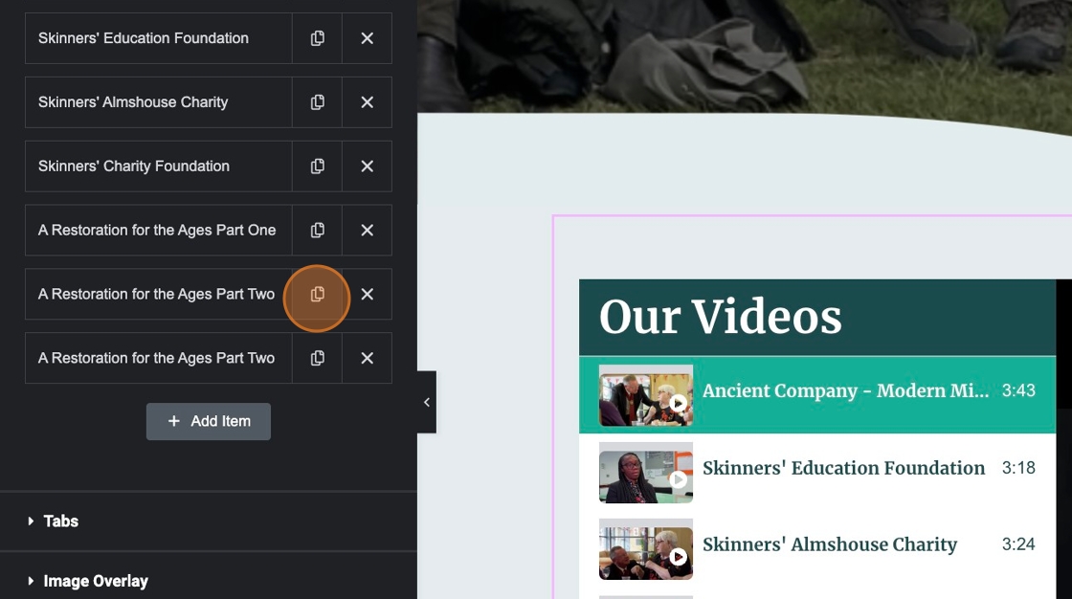The width and height of the screenshot is (1072, 599).
Task: Remove the Skinners' Education Foundation item
Action: (368, 38)
